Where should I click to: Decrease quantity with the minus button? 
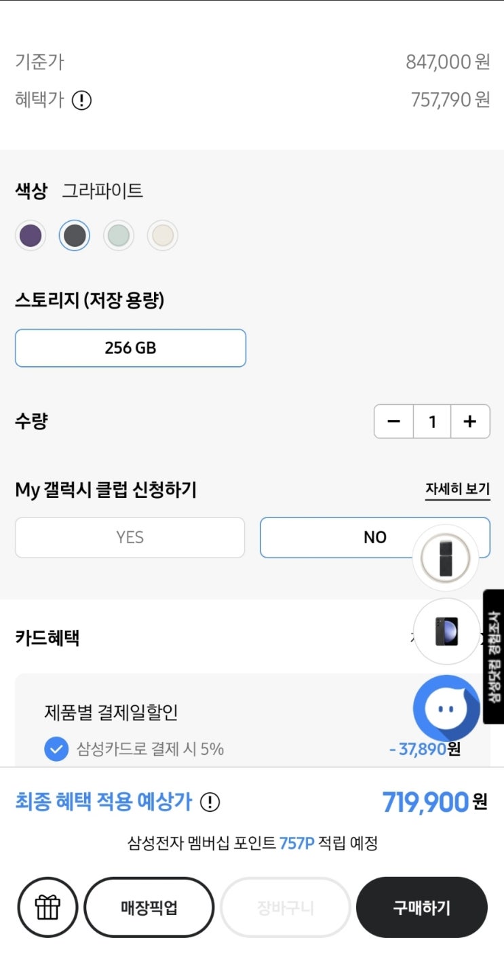393,422
